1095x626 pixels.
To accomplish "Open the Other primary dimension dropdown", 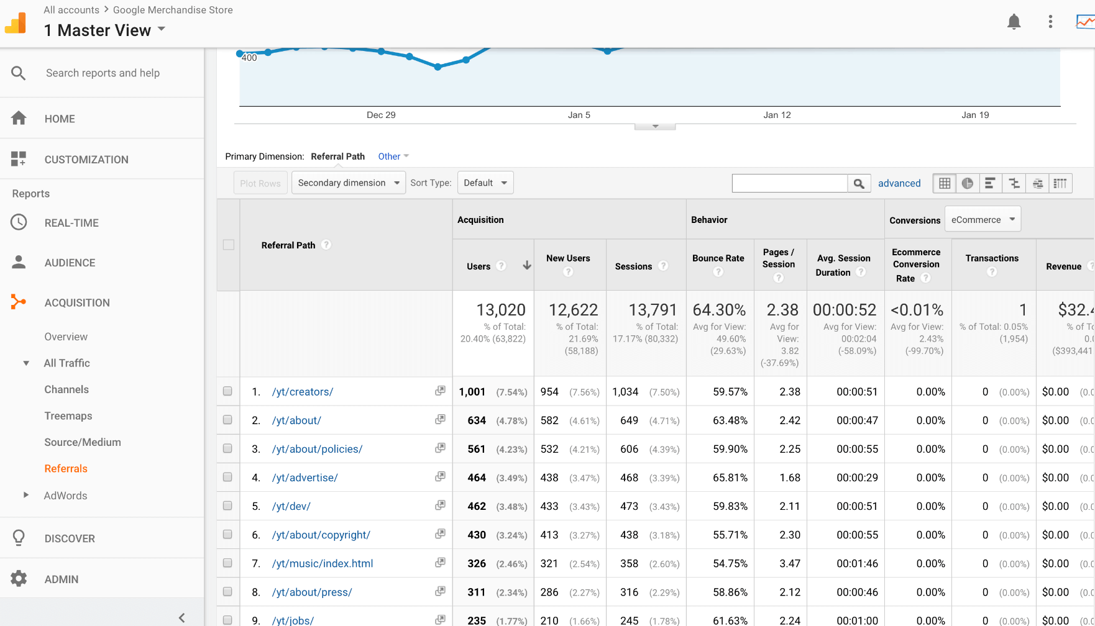I will [393, 156].
